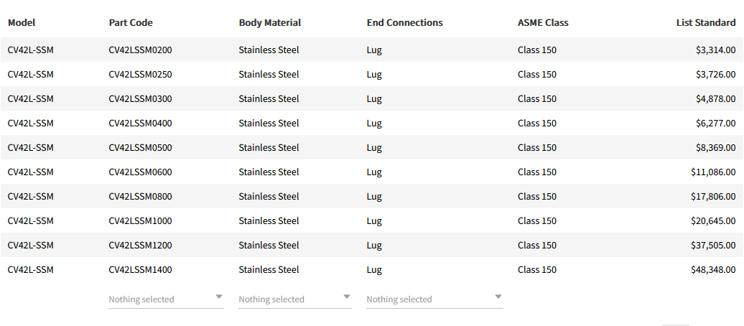
Task: Pick the CV42LSSM0800 part code
Action: [140, 197]
